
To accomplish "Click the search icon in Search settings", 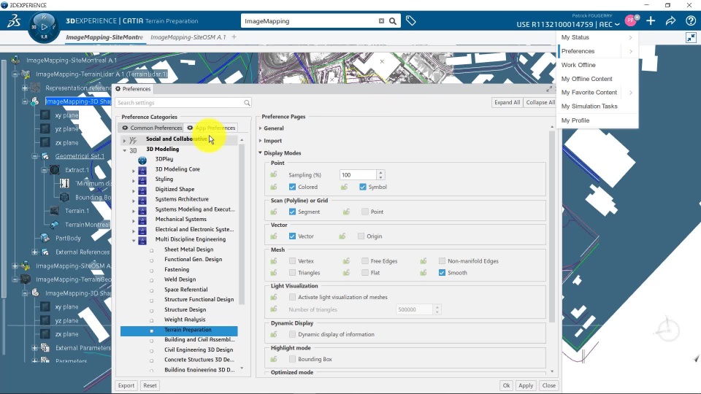I will pyautogui.click(x=247, y=103).
